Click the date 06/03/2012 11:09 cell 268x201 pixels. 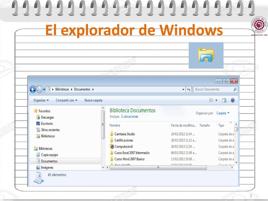tap(183, 153)
